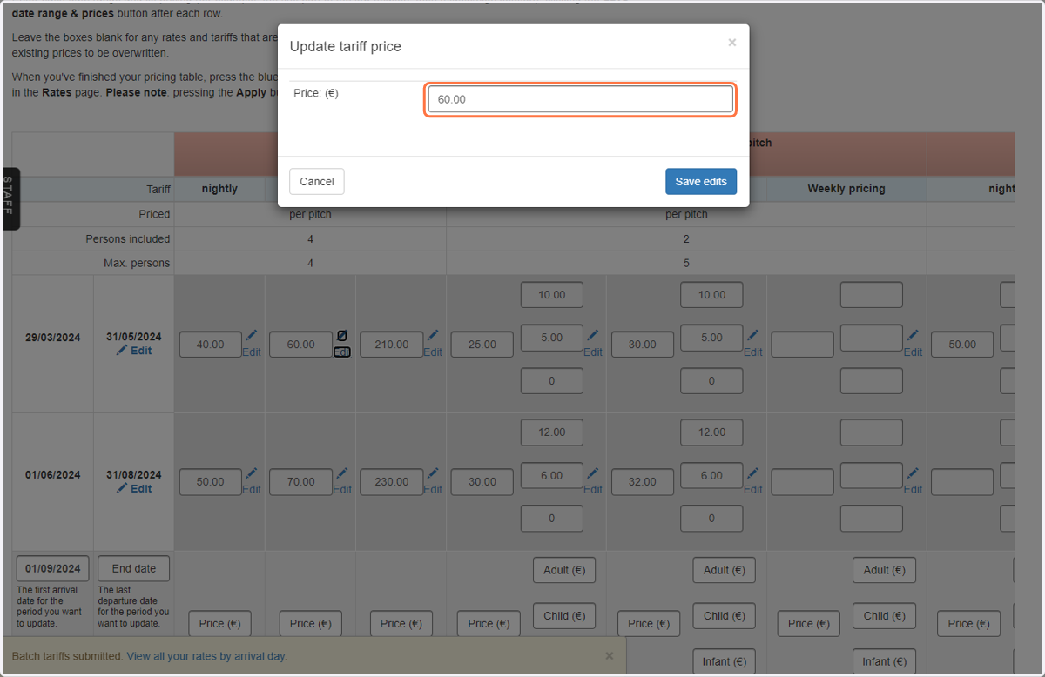Cancel the tariff price update
This screenshot has height=677, width=1045.
[317, 181]
